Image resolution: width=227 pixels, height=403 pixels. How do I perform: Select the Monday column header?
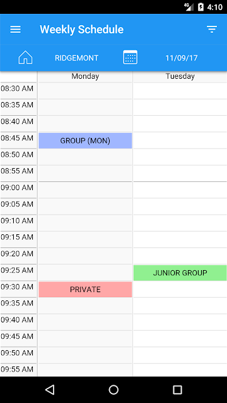[x=85, y=76]
